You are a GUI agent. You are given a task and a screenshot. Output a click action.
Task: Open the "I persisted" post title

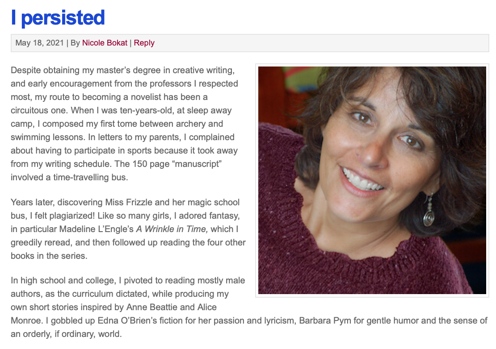(x=58, y=18)
